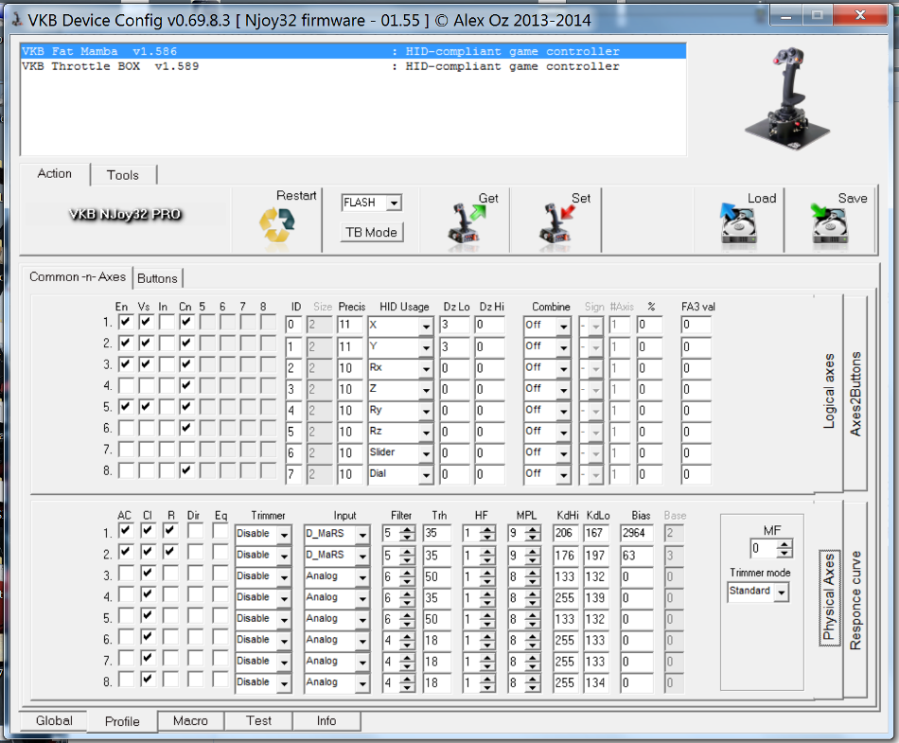Select the Responce curve vertical tab
This screenshot has height=743, width=899.
(x=855, y=600)
